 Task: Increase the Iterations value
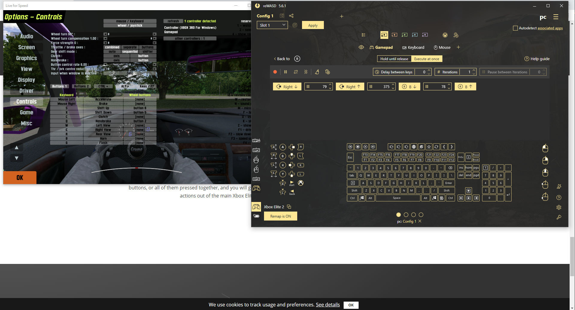click(474, 70)
